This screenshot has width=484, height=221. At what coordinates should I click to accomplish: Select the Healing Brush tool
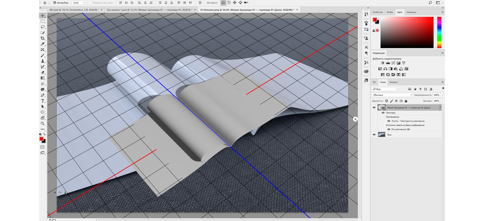pos(43,50)
